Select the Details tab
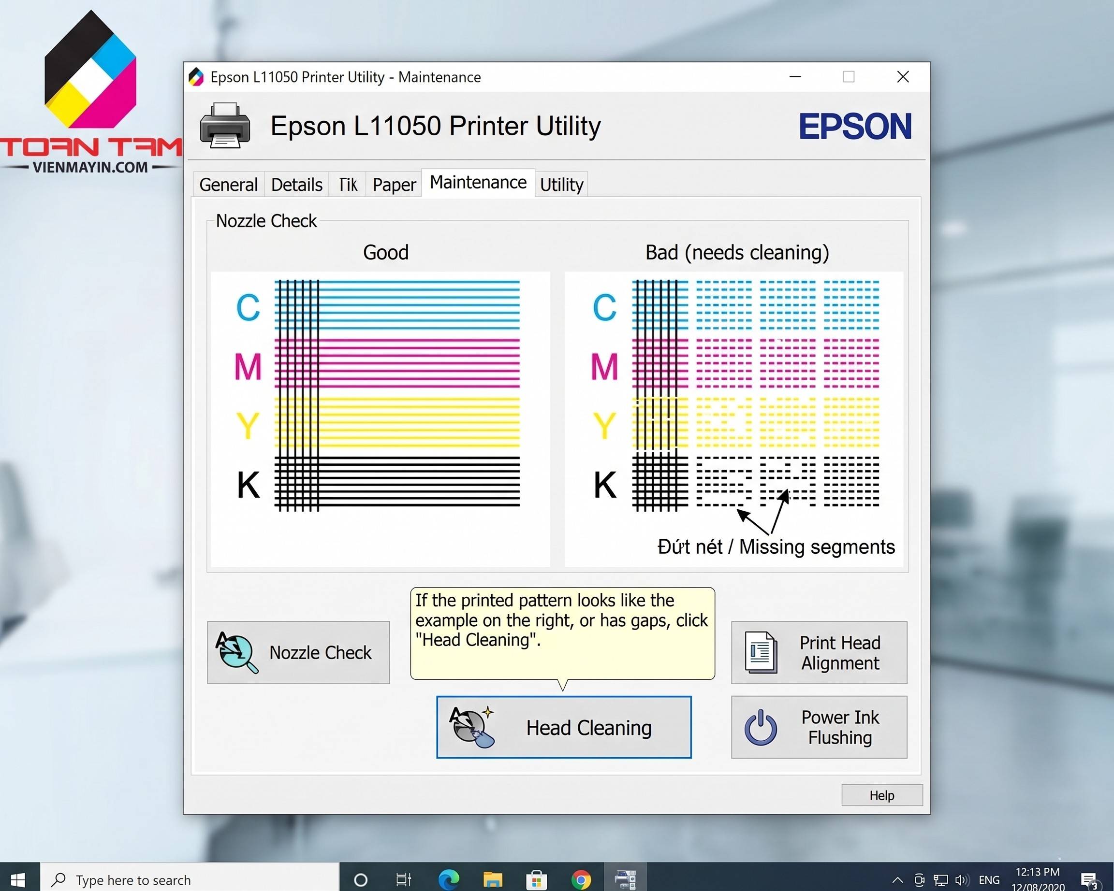This screenshot has height=891, width=1114. [x=296, y=184]
